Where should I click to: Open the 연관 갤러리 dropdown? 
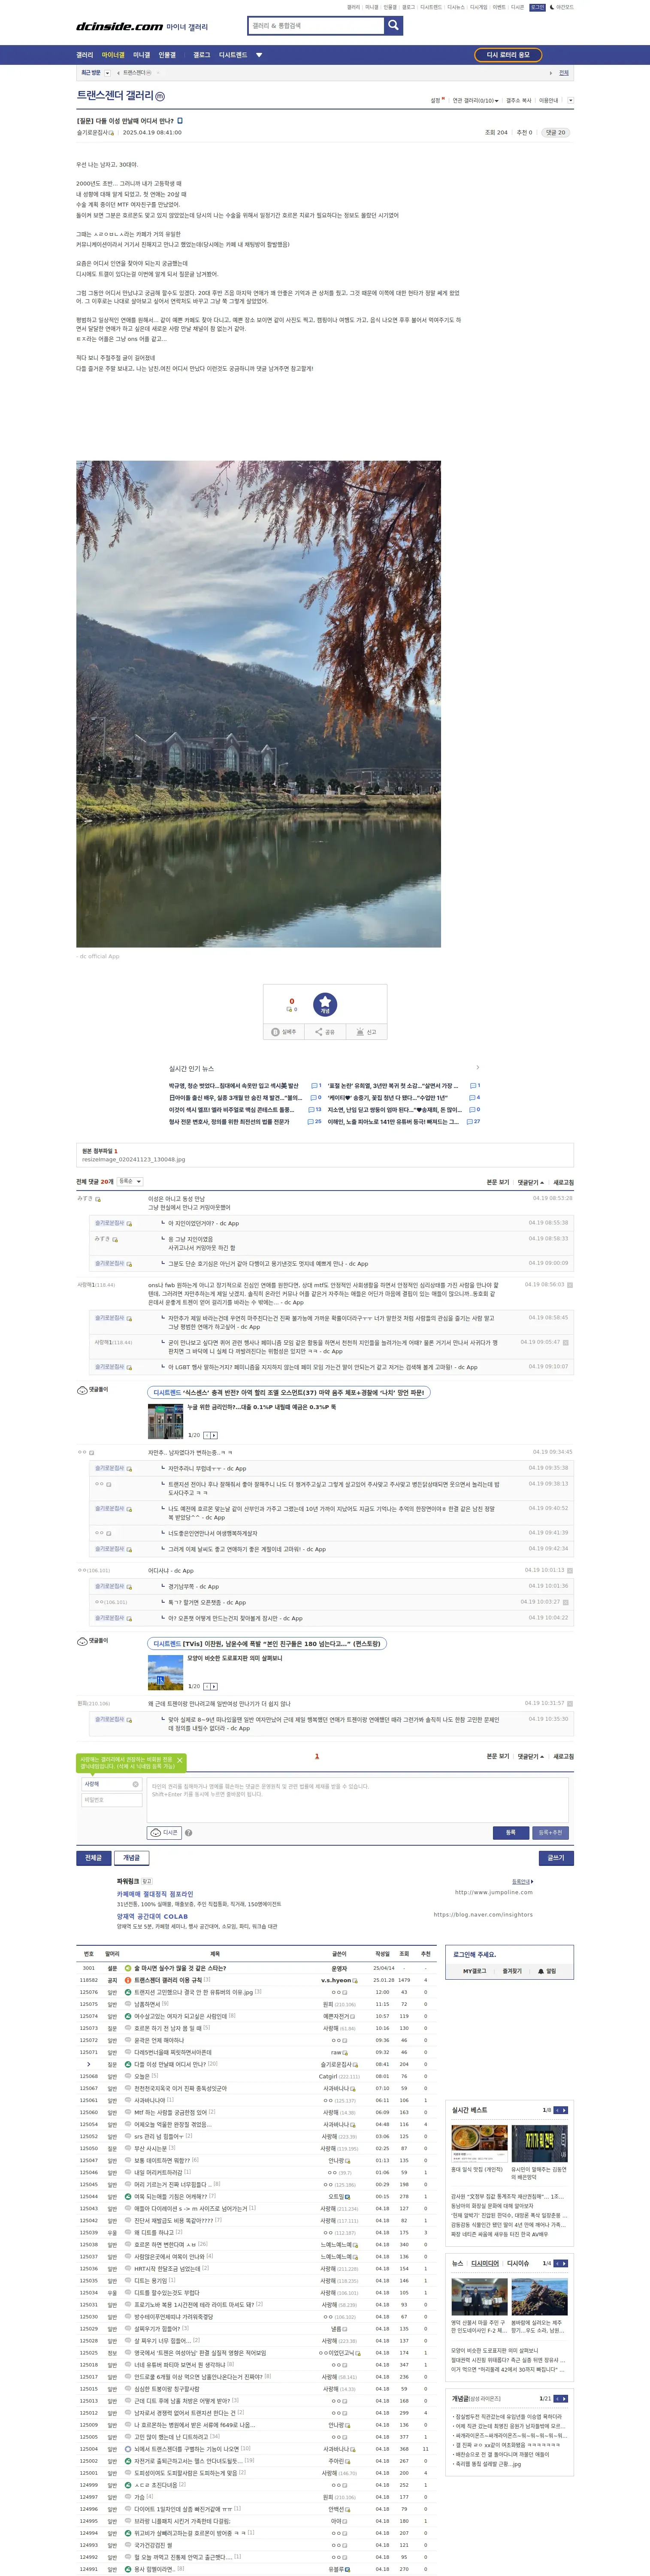tap(475, 101)
